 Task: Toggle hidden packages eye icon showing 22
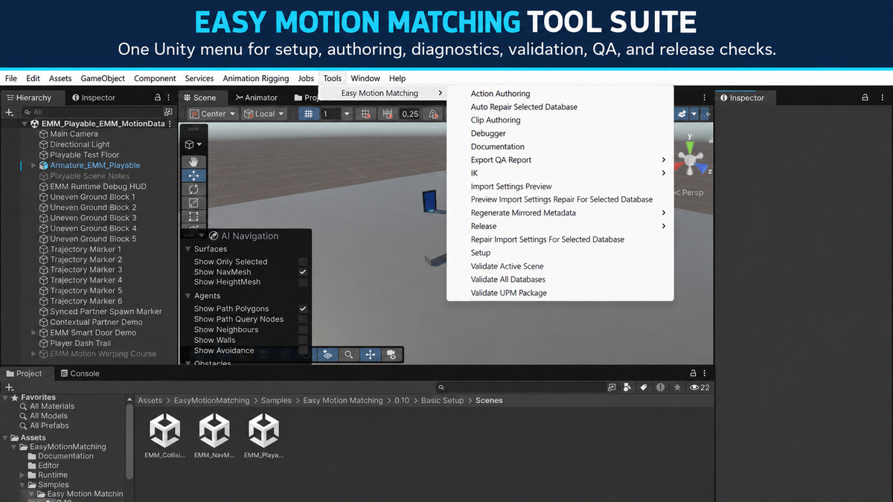[x=700, y=387]
